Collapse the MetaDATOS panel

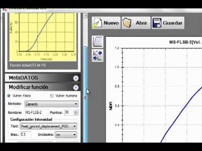[x=76, y=78]
